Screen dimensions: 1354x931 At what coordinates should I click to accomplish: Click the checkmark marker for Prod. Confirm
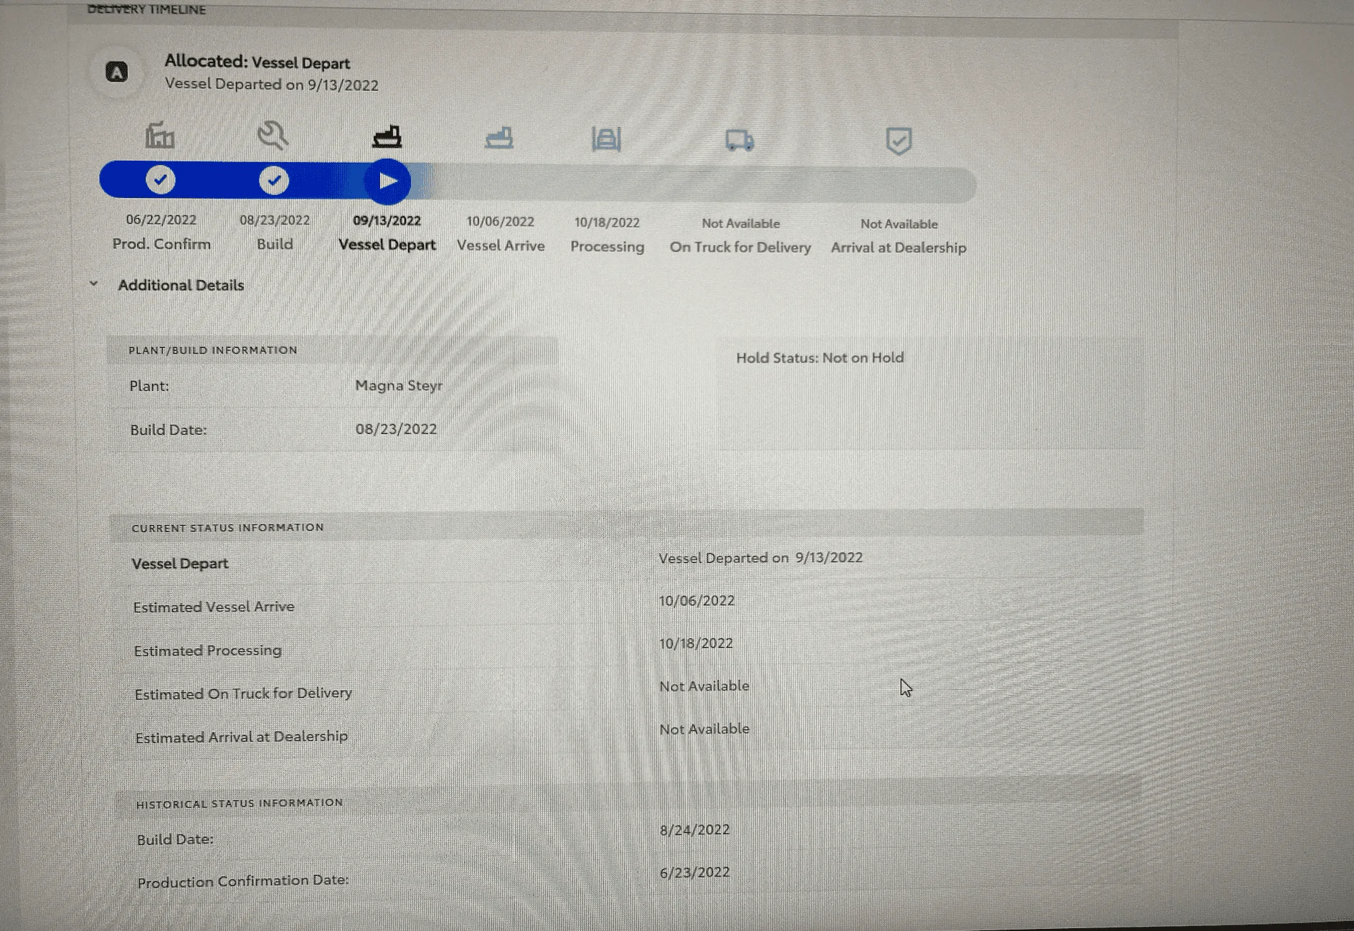(161, 179)
